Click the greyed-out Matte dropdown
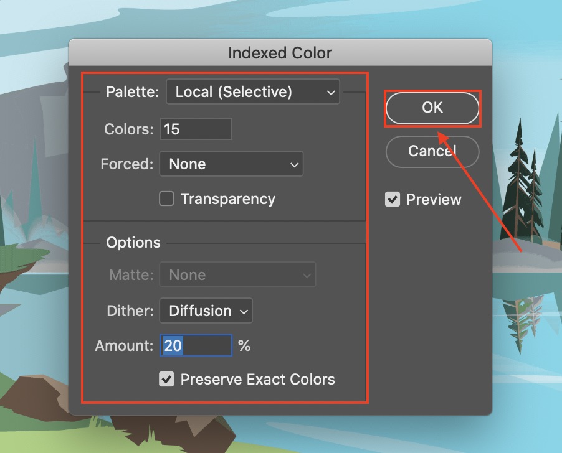 (x=237, y=275)
